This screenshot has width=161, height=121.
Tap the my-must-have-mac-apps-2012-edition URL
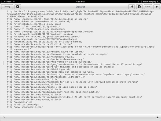[x=53, y=92]
